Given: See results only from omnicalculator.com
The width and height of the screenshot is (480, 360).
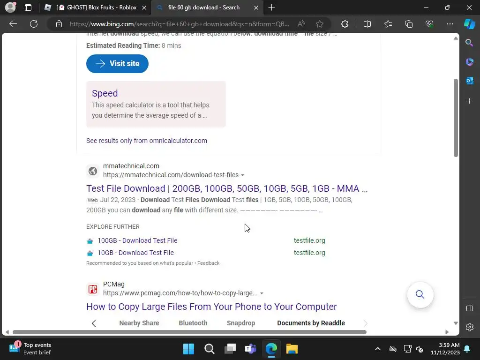Looking at the screenshot, I should [x=147, y=141].
